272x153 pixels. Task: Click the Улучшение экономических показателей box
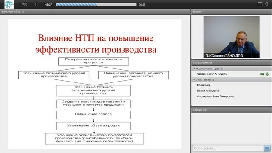94,139
